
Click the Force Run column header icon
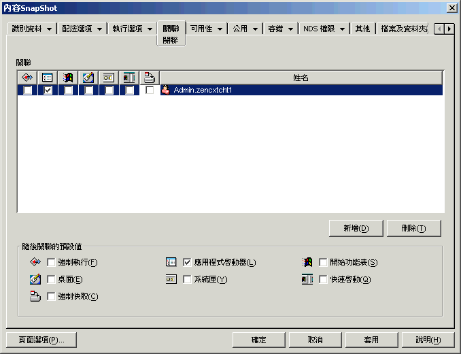[x=27, y=78]
